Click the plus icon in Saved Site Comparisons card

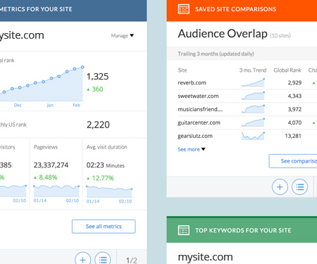point(280,187)
